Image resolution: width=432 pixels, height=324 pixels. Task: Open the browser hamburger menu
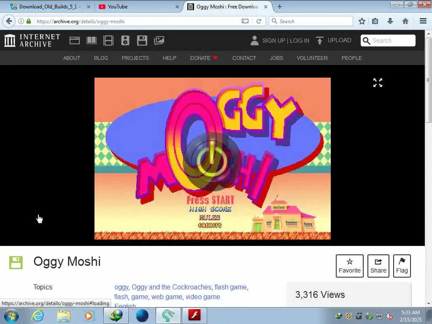(423, 21)
